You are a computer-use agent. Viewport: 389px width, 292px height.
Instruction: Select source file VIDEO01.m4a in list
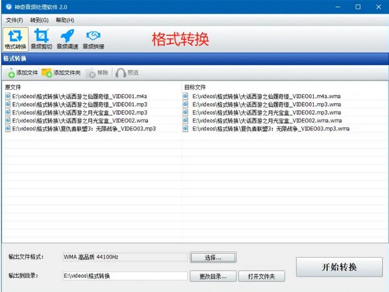point(83,96)
